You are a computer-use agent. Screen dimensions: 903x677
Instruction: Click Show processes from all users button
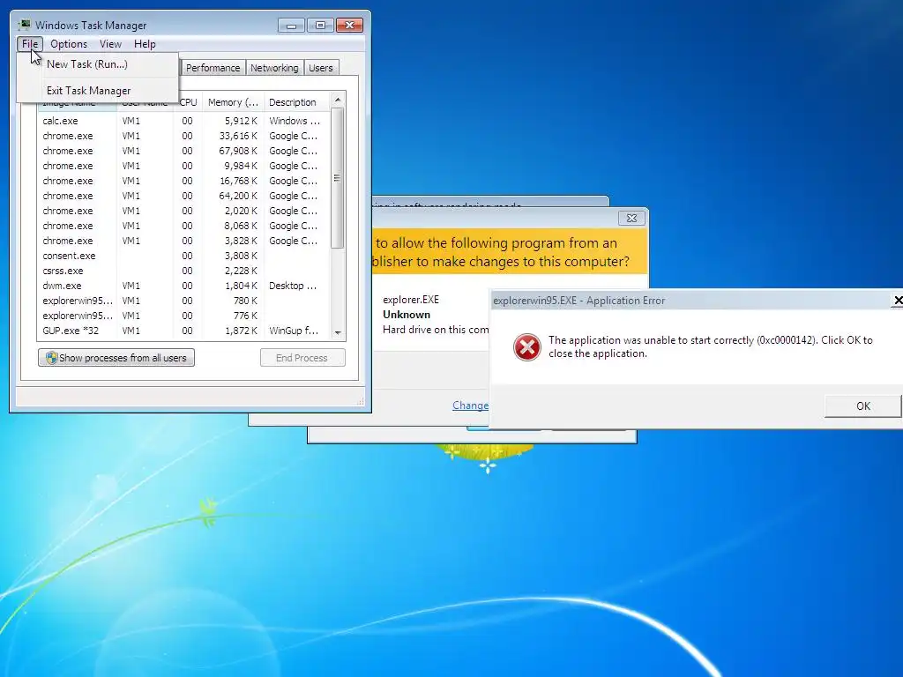116,358
